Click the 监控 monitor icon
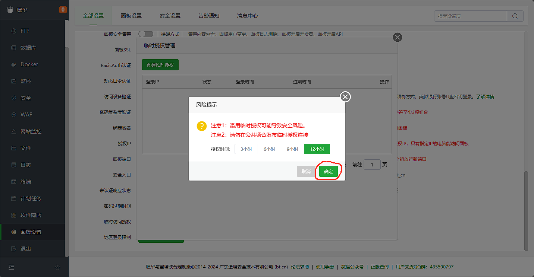The image size is (534, 277). (x=14, y=81)
